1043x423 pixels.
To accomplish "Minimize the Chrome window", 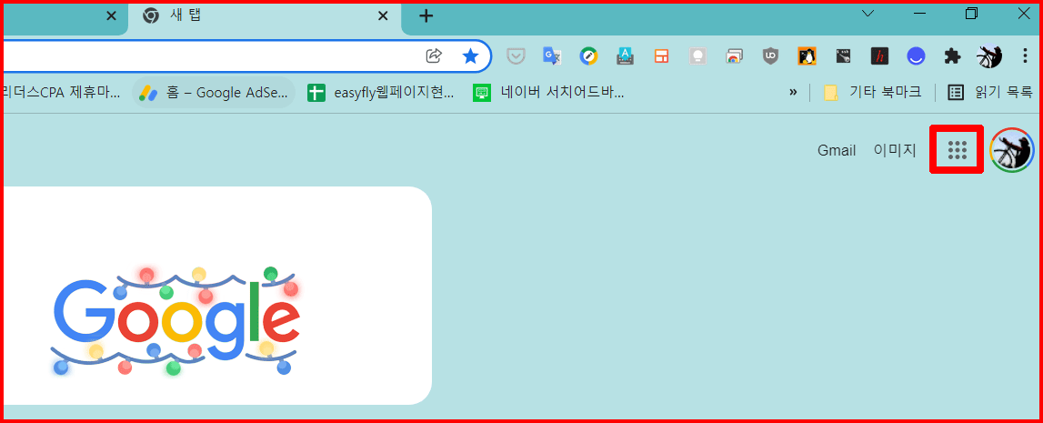I will point(920,14).
